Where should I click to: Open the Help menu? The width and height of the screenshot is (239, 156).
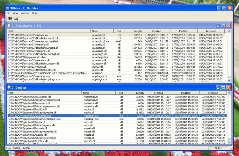tap(34, 13)
